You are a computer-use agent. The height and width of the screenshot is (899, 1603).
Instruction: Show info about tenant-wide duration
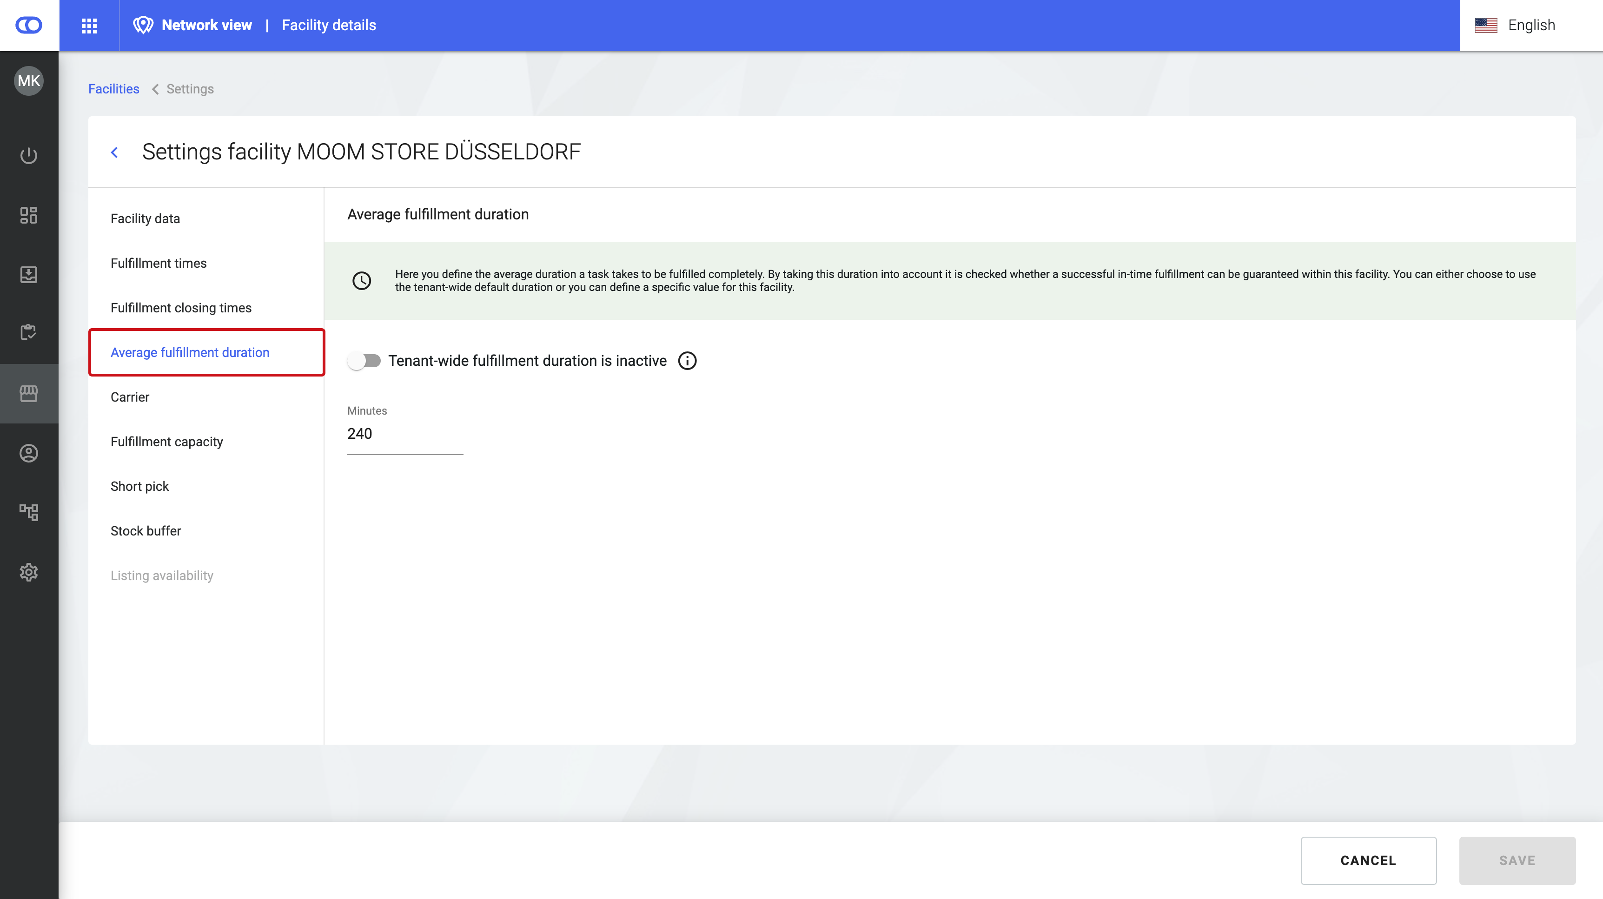[687, 361]
